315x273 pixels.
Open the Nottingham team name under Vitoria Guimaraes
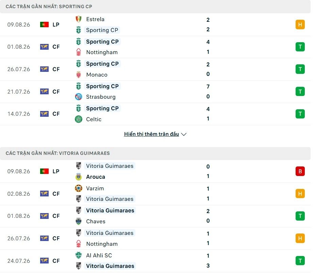pyautogui.click(x=102, y=244)
